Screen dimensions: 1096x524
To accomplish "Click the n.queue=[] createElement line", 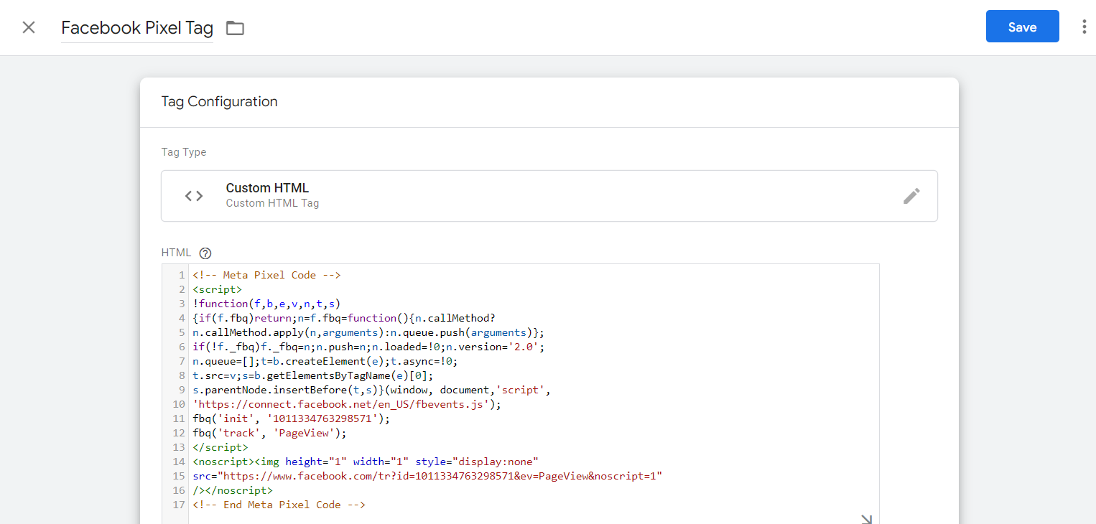I will pyautogui.click(x=325, y=361).
